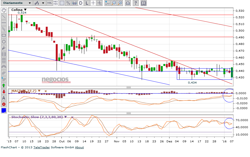
Task: Select the circle drawing tool
Action: [4, 42]
